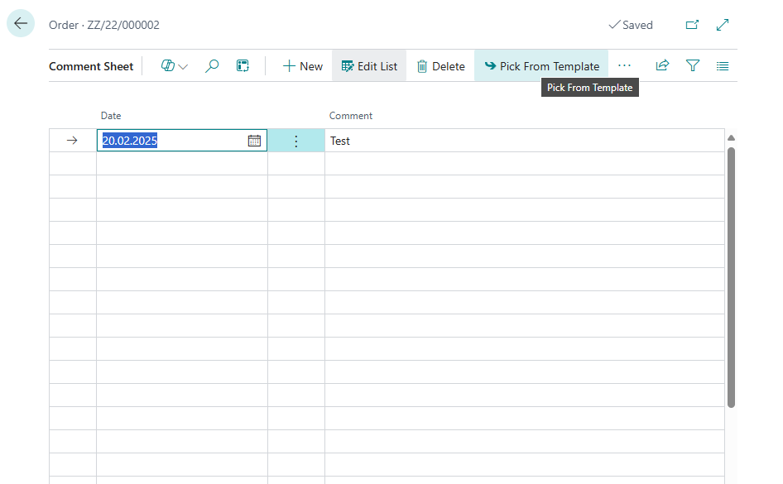783x484 pixels.
Task: Click the list layout view icon
Action: [x=723, y=66]
